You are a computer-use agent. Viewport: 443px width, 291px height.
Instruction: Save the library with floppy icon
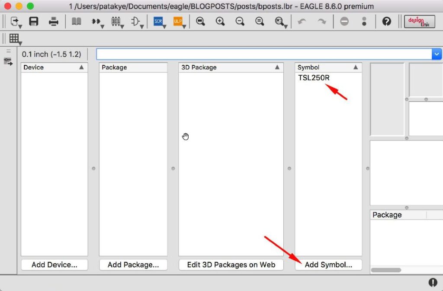34,22
